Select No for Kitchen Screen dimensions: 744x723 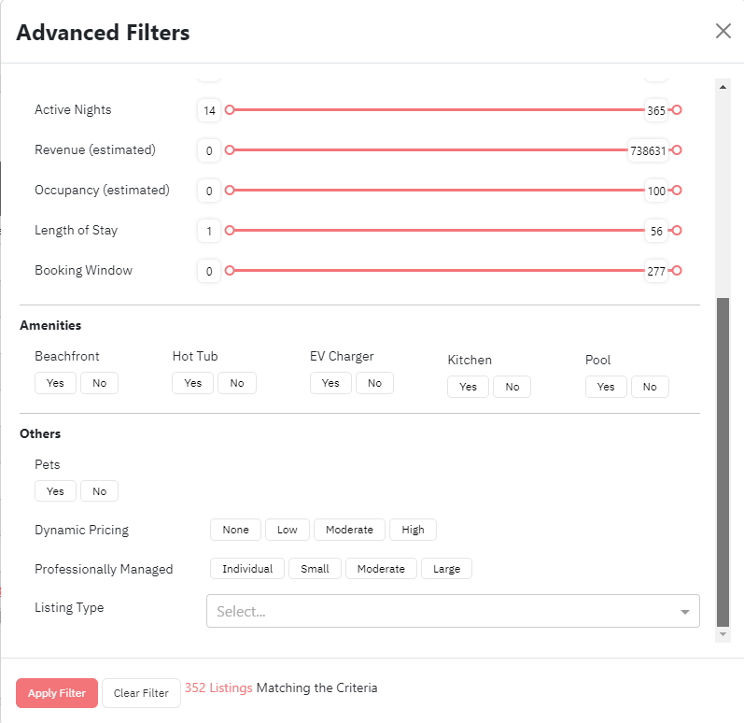point(512,387)
